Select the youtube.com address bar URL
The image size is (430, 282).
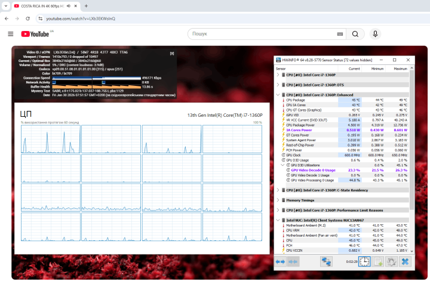[81, 18]
